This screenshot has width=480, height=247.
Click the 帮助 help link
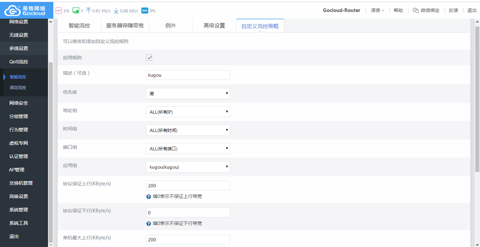398,10
